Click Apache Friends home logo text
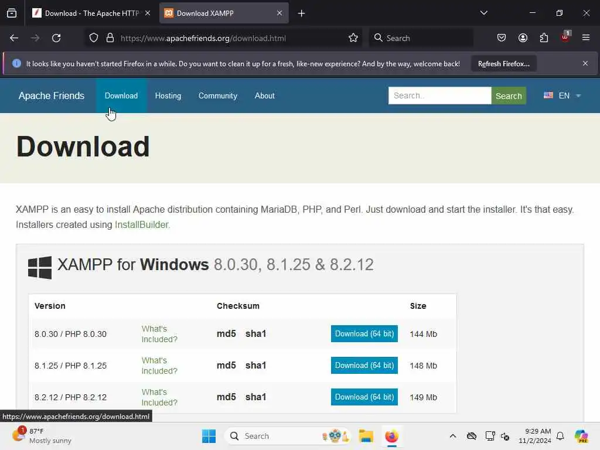The image size is (600, 450). point(52,96)
